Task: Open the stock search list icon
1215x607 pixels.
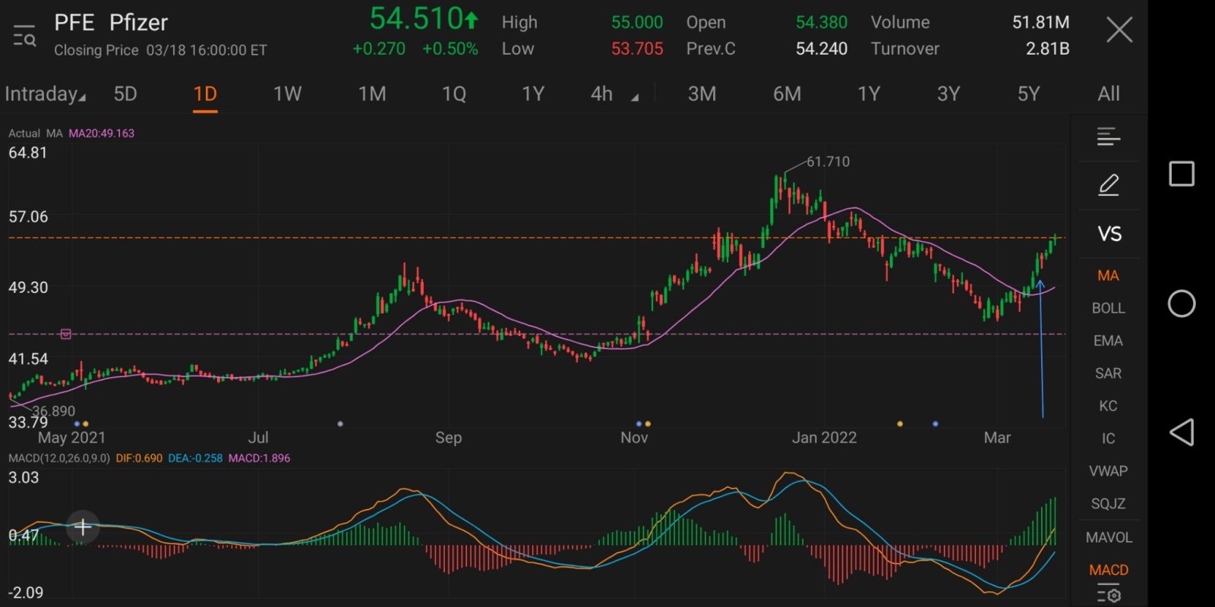Action: click(x=24, y=36)
